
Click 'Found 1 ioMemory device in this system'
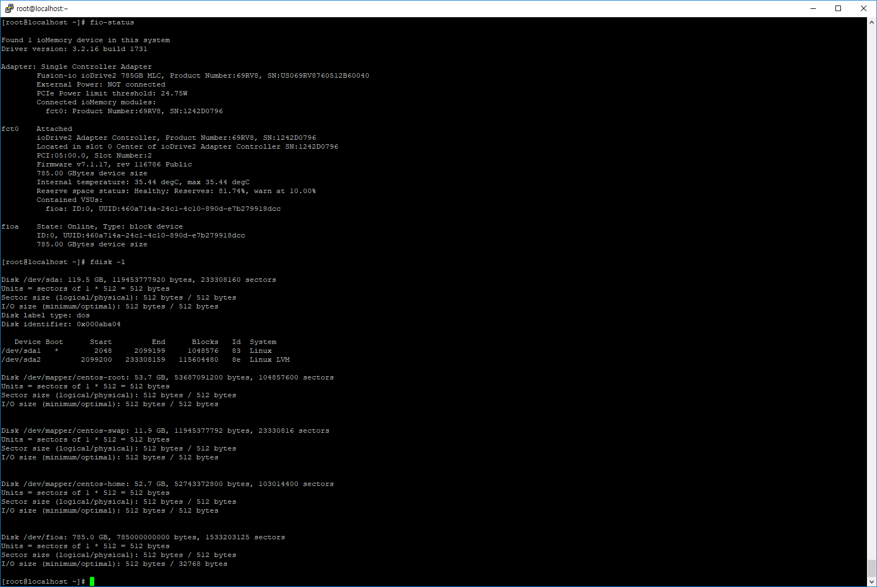point(85,40)
